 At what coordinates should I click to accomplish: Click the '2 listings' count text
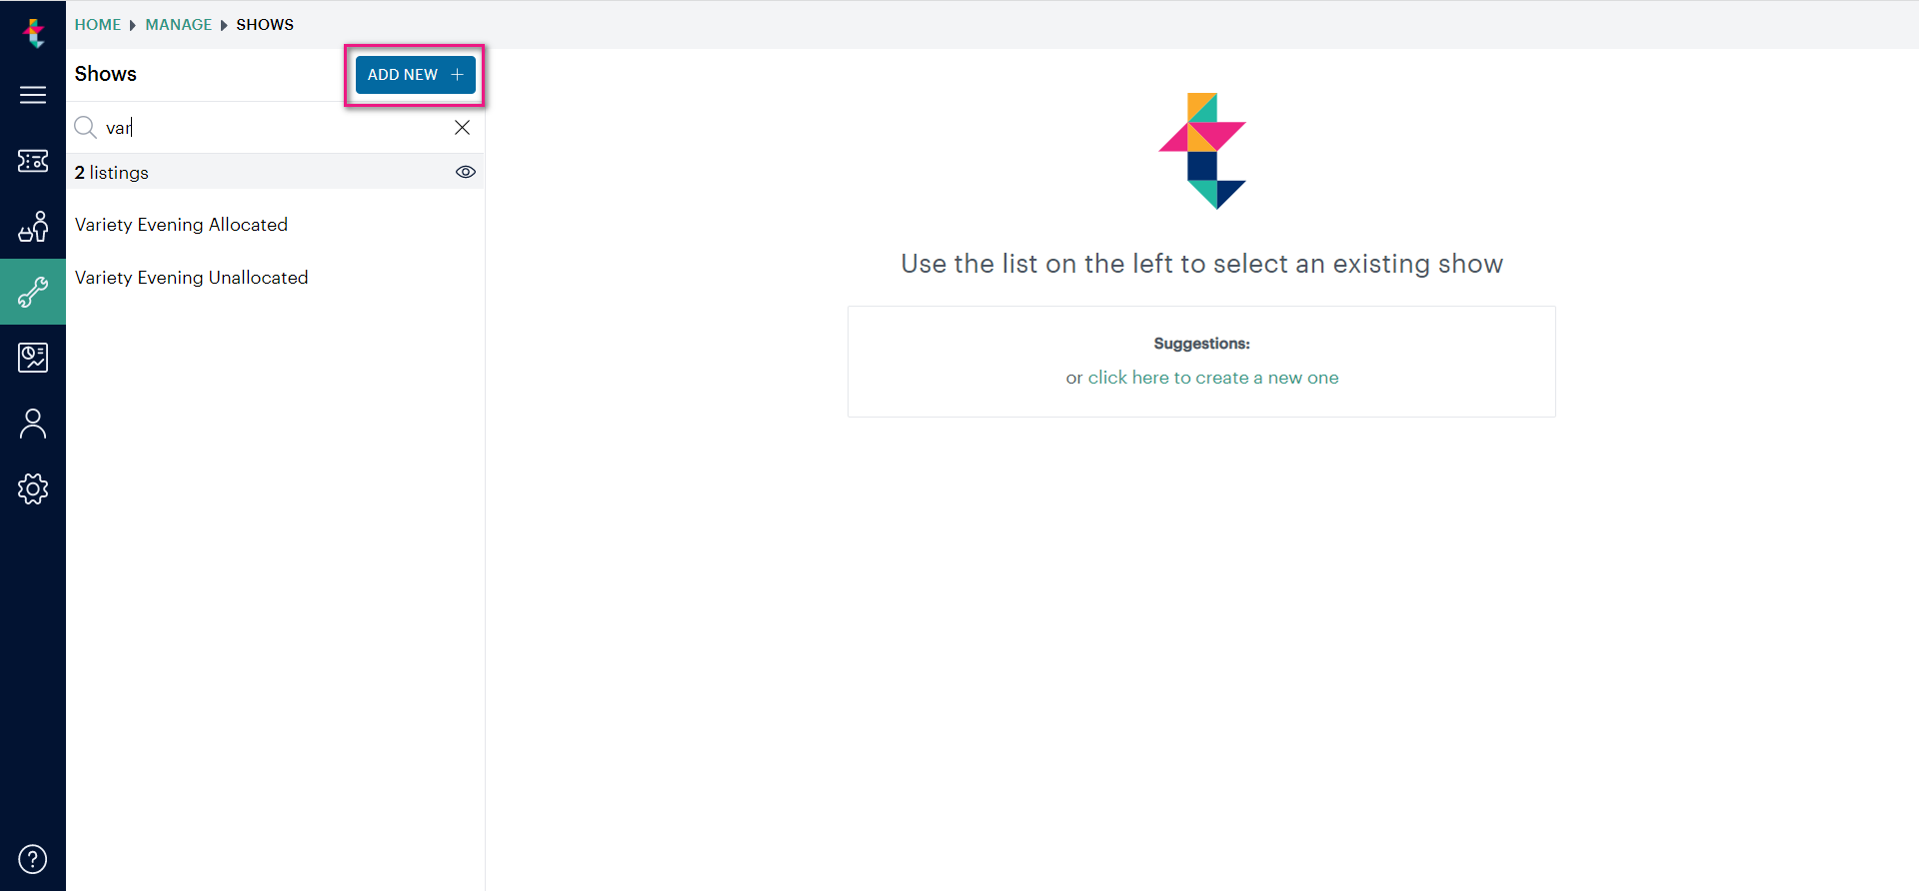111,173
